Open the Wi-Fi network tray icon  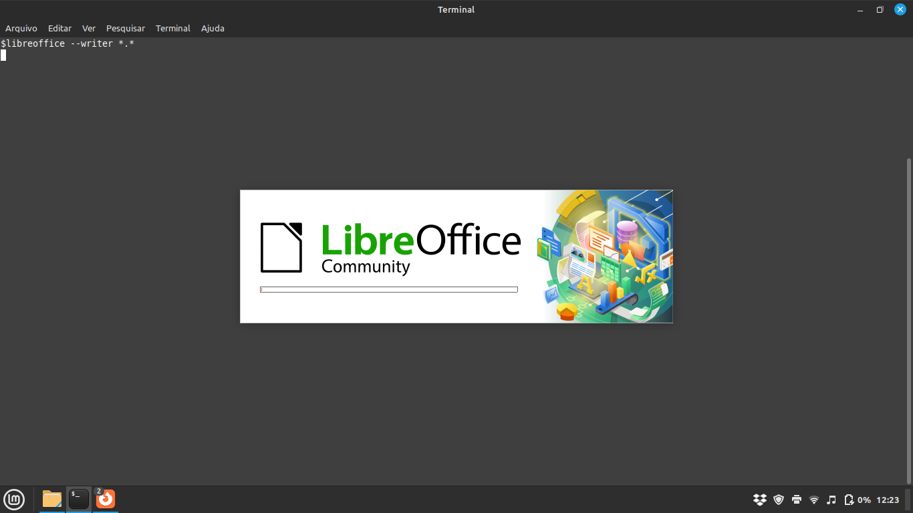point(814,500)
